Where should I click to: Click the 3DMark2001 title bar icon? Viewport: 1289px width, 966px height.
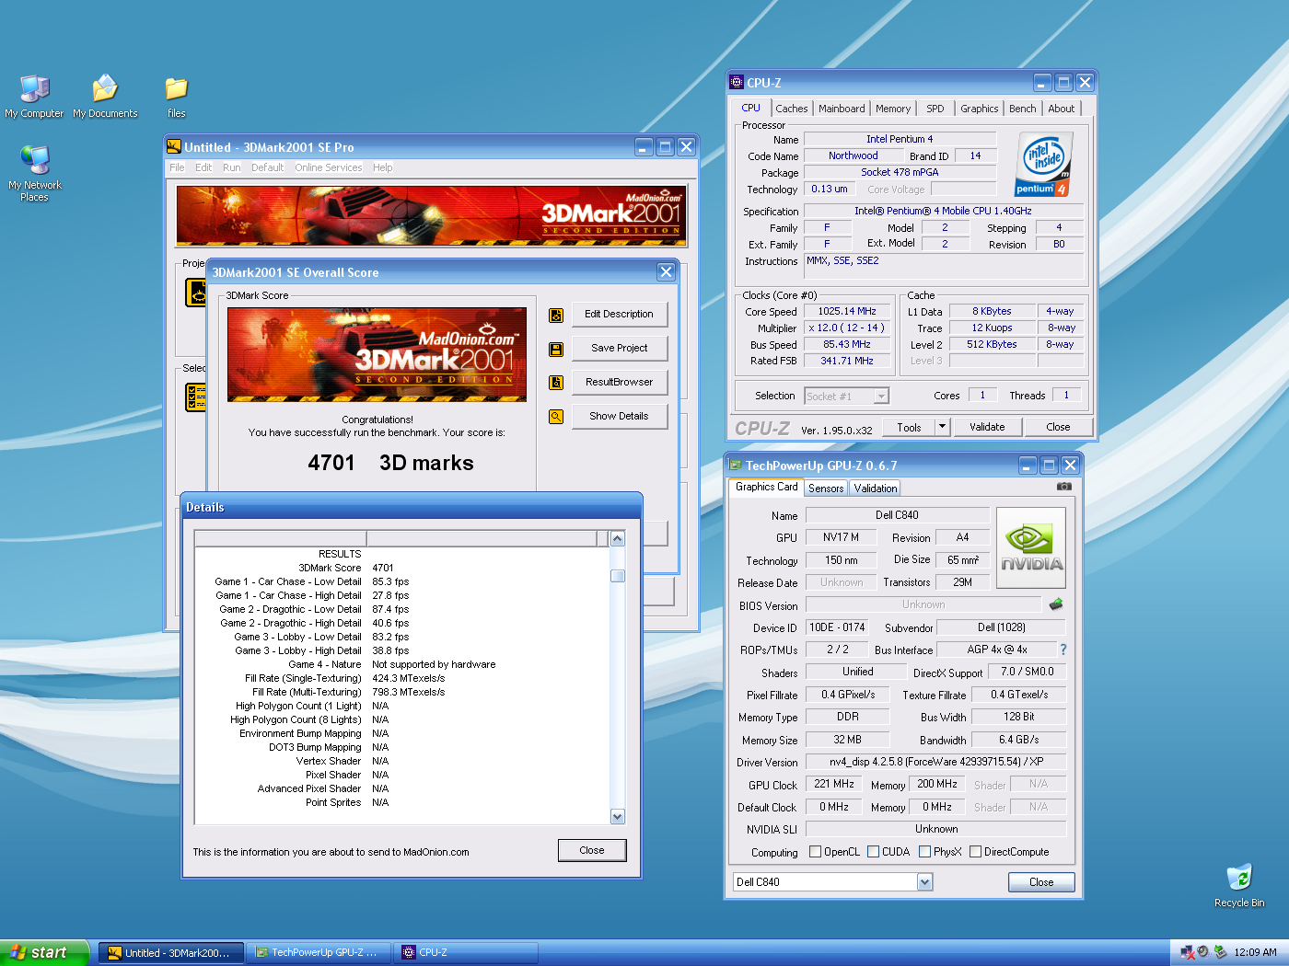(x=174, y=146)
